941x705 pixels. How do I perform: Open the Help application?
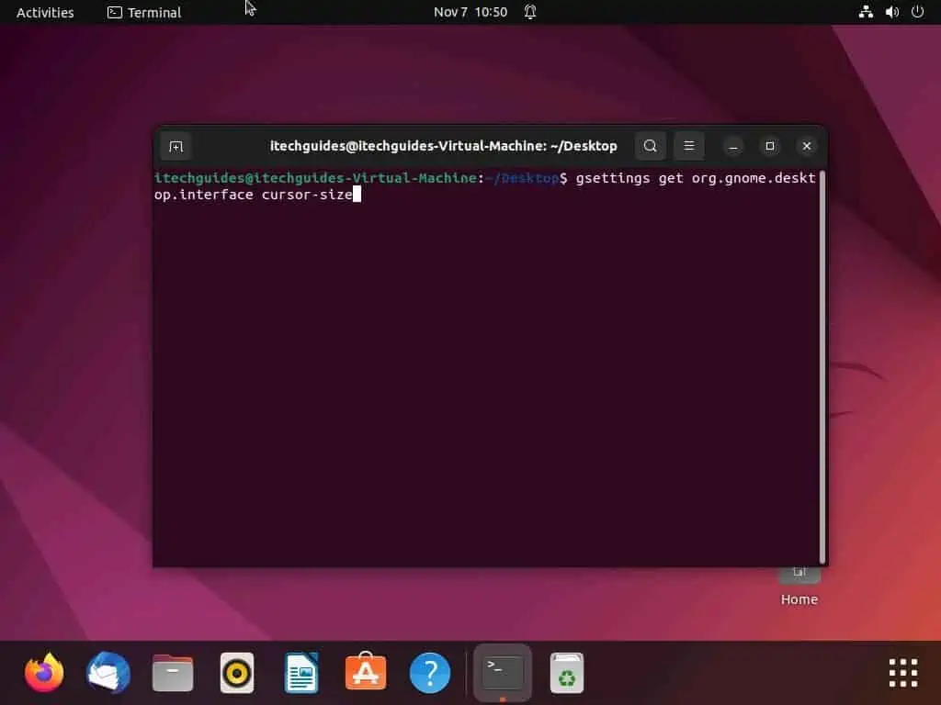tap(429, 672)
